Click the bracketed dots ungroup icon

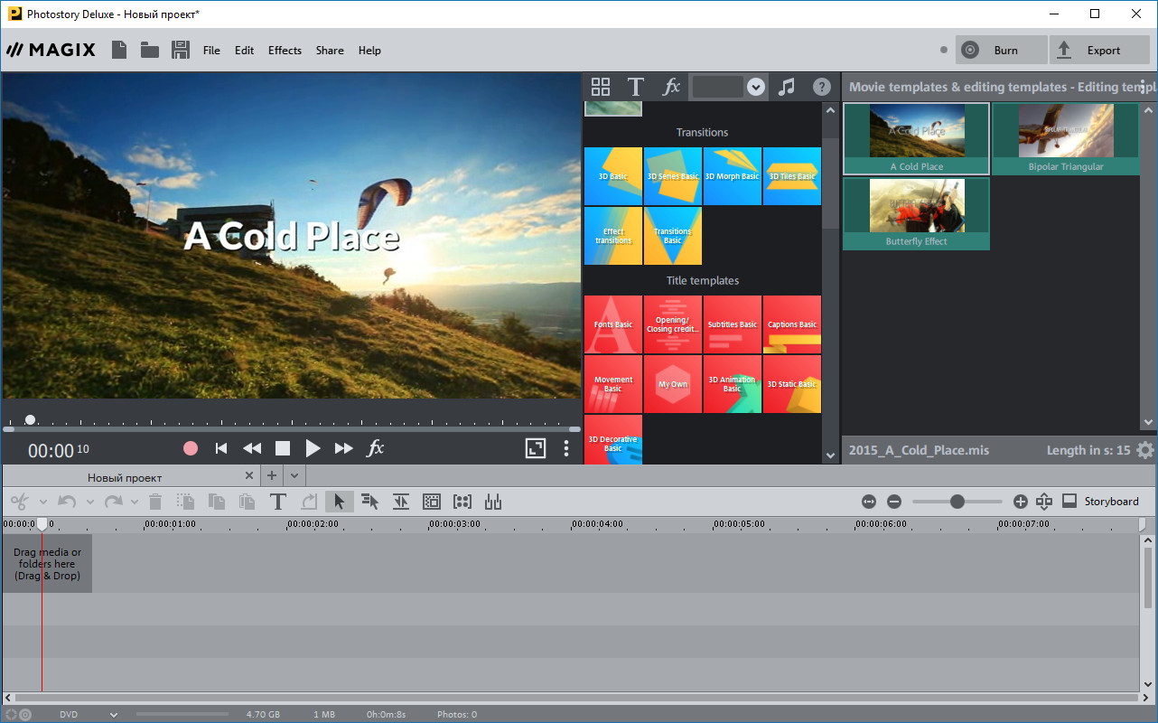(x=462, y=502)
